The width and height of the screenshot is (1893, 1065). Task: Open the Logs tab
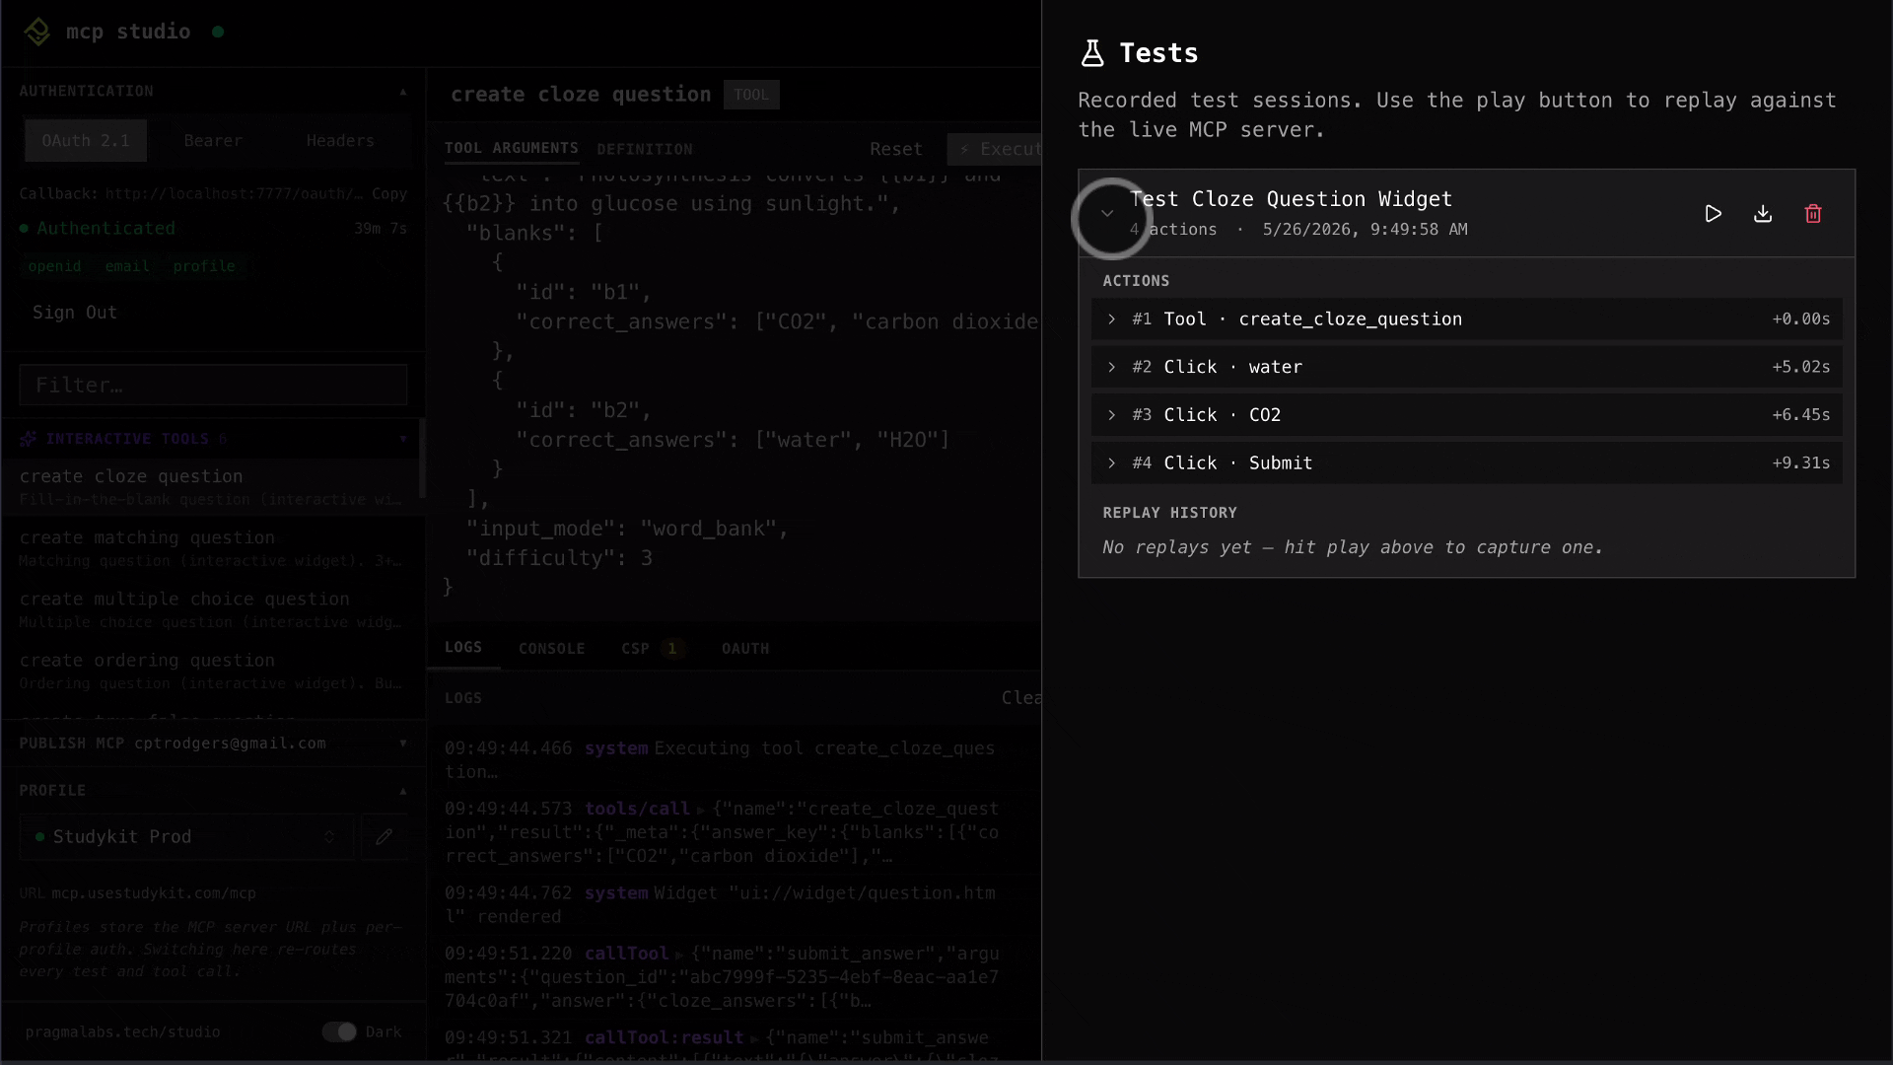463,648
